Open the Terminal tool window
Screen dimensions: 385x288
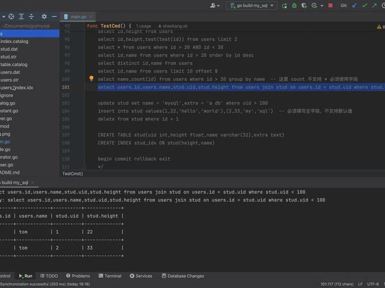(110, 276)
